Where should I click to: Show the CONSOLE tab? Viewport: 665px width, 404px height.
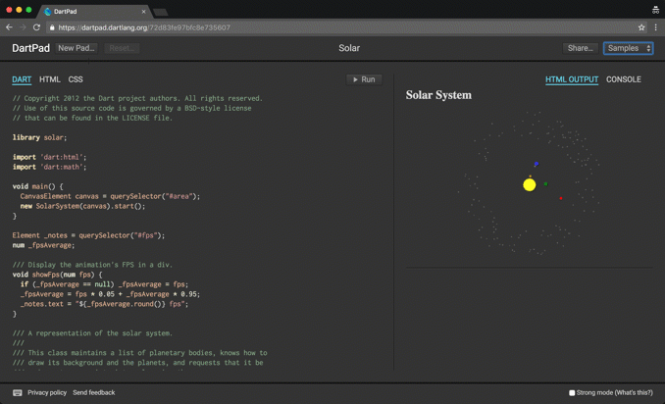624,79
